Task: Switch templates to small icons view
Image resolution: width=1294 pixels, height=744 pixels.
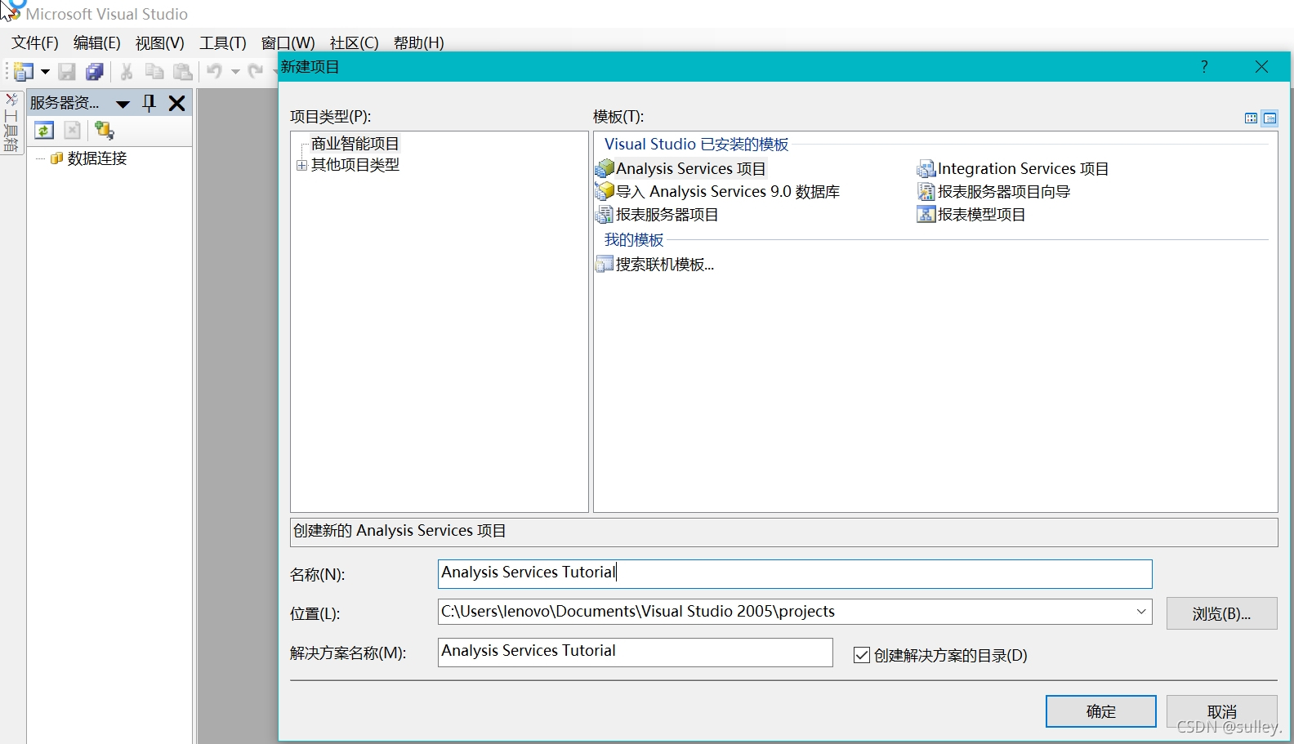Action: coord(1269,118)
